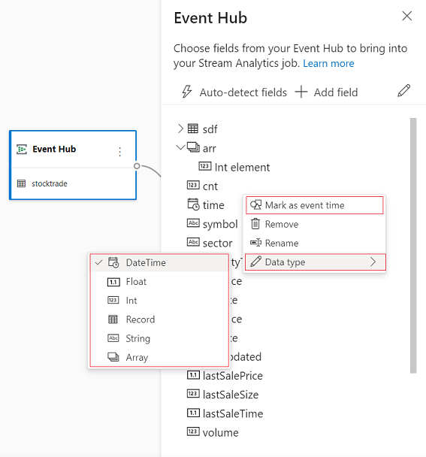Select Mark as event time

pos(314,205)
